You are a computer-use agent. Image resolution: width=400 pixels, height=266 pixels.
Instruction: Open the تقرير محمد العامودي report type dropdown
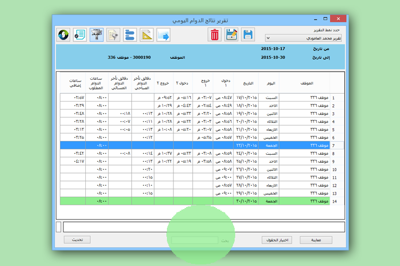(x=303, y=38)
